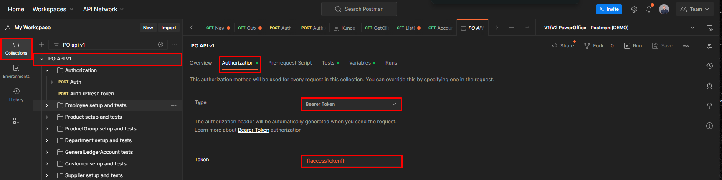
Task: Open the Type Bearer Token dropdown
Action: tap(351, 104)
